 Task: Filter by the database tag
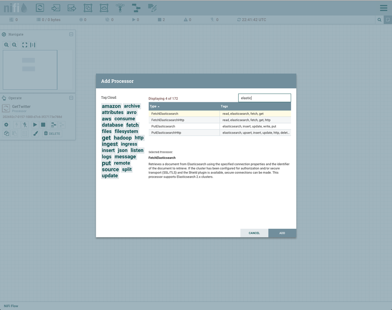pyautogui.click(x=113, y=125)
